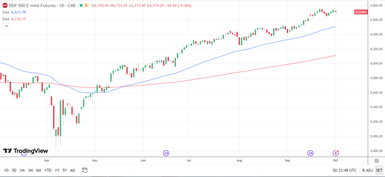Open the TradingView logo link
The height and width of the screenshot is (177, 385).
26,151
